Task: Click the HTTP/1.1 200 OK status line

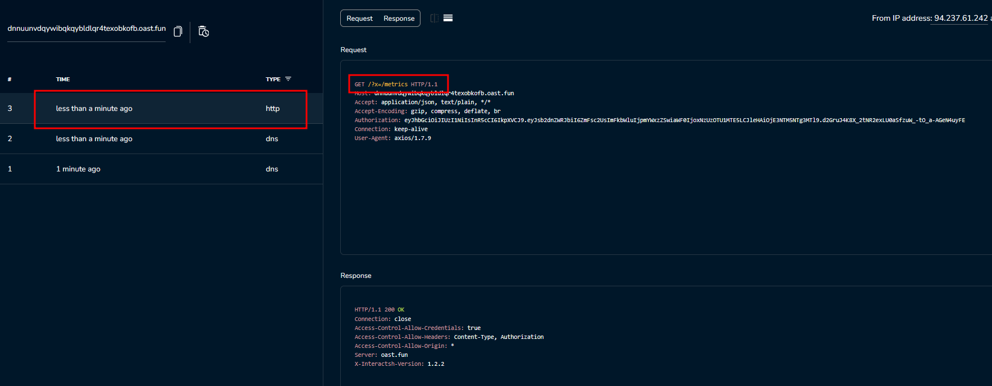Action: point(379,309)
